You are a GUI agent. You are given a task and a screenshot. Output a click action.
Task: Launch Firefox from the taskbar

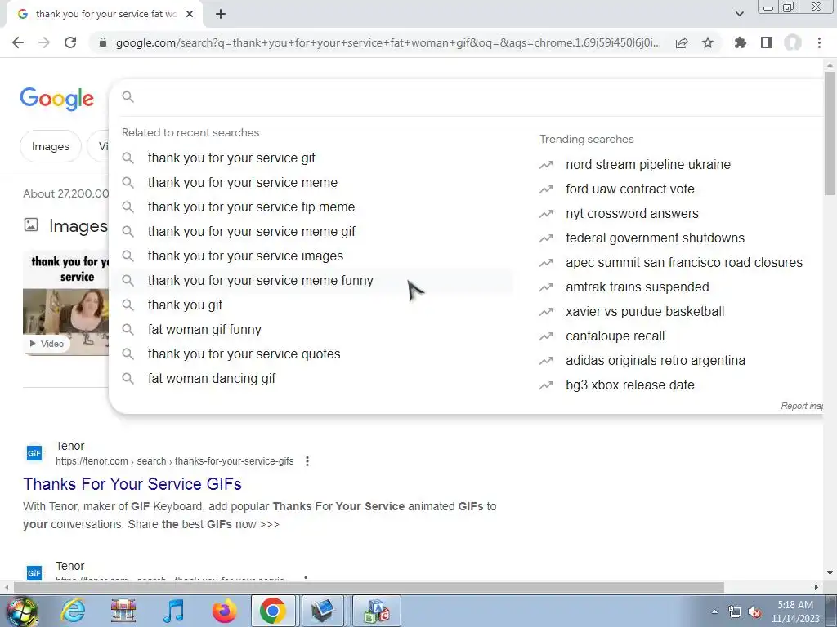[x=224, y=611]
